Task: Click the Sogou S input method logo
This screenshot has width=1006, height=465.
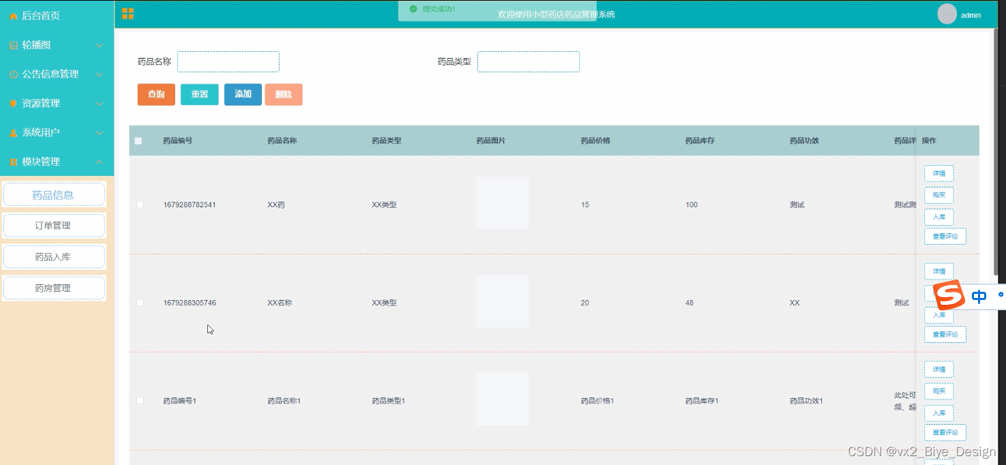Action: (x=949, y=296)
